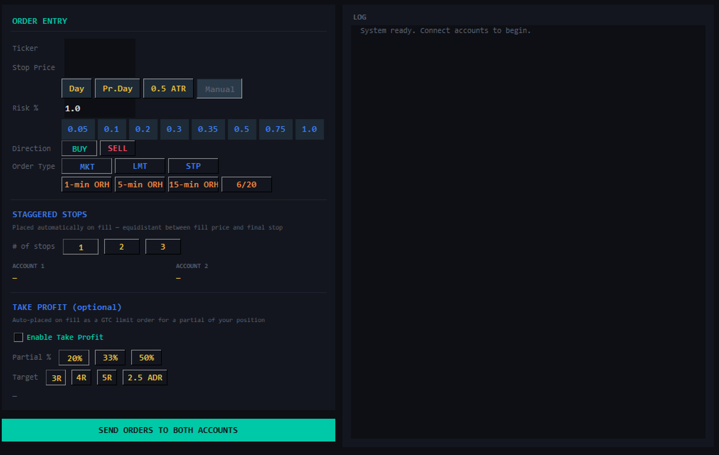This screenshot has width=719, height=455.
Task: Select the 5-min ORH order type
Action: point(140,184)
